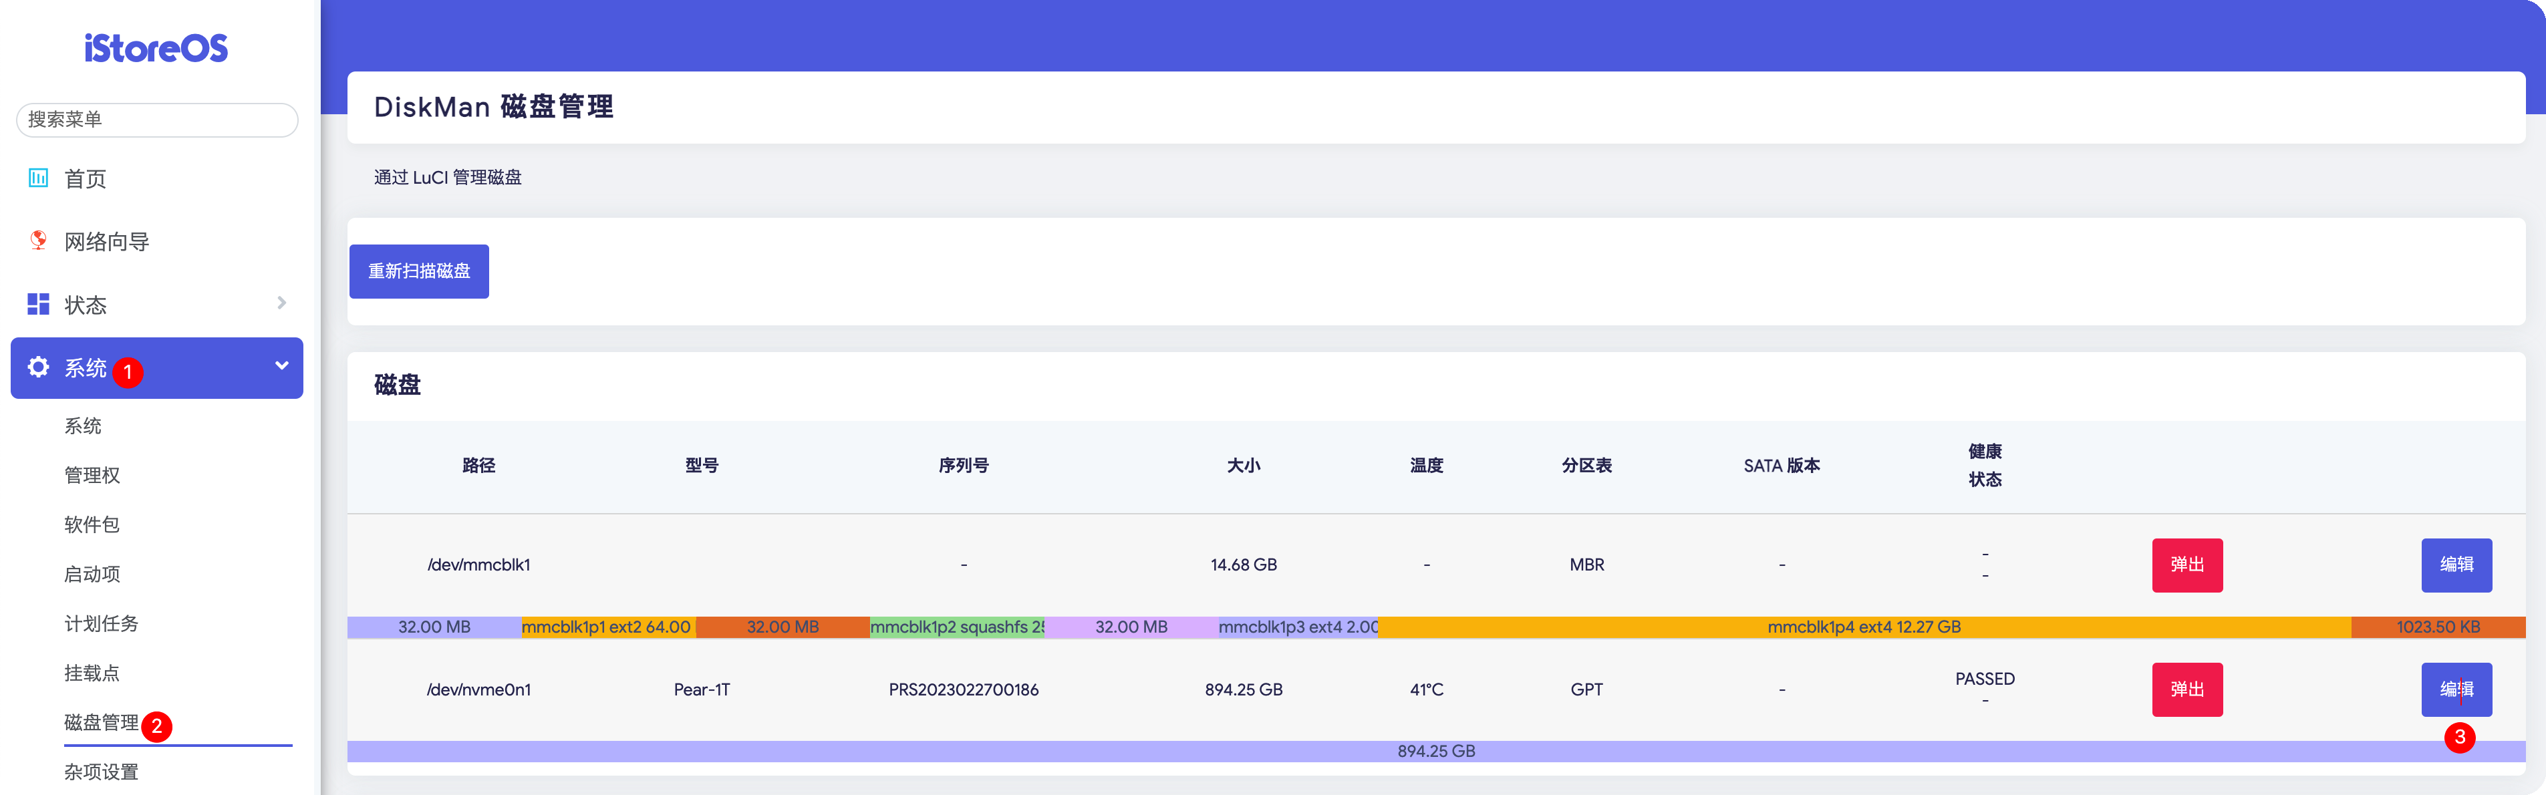Edit the /dev/nvme0n1 disk with 编辑
Image resolution: width=2546 pixels, height=795 pixels.
coord(2456,689)
